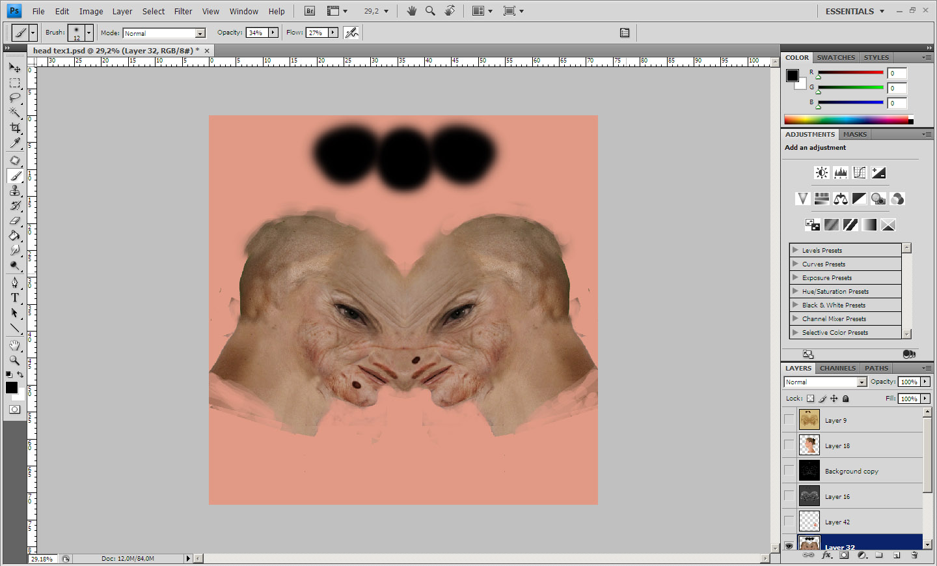
Task: Swap foreground and background colors
Action: click(21, 375)
